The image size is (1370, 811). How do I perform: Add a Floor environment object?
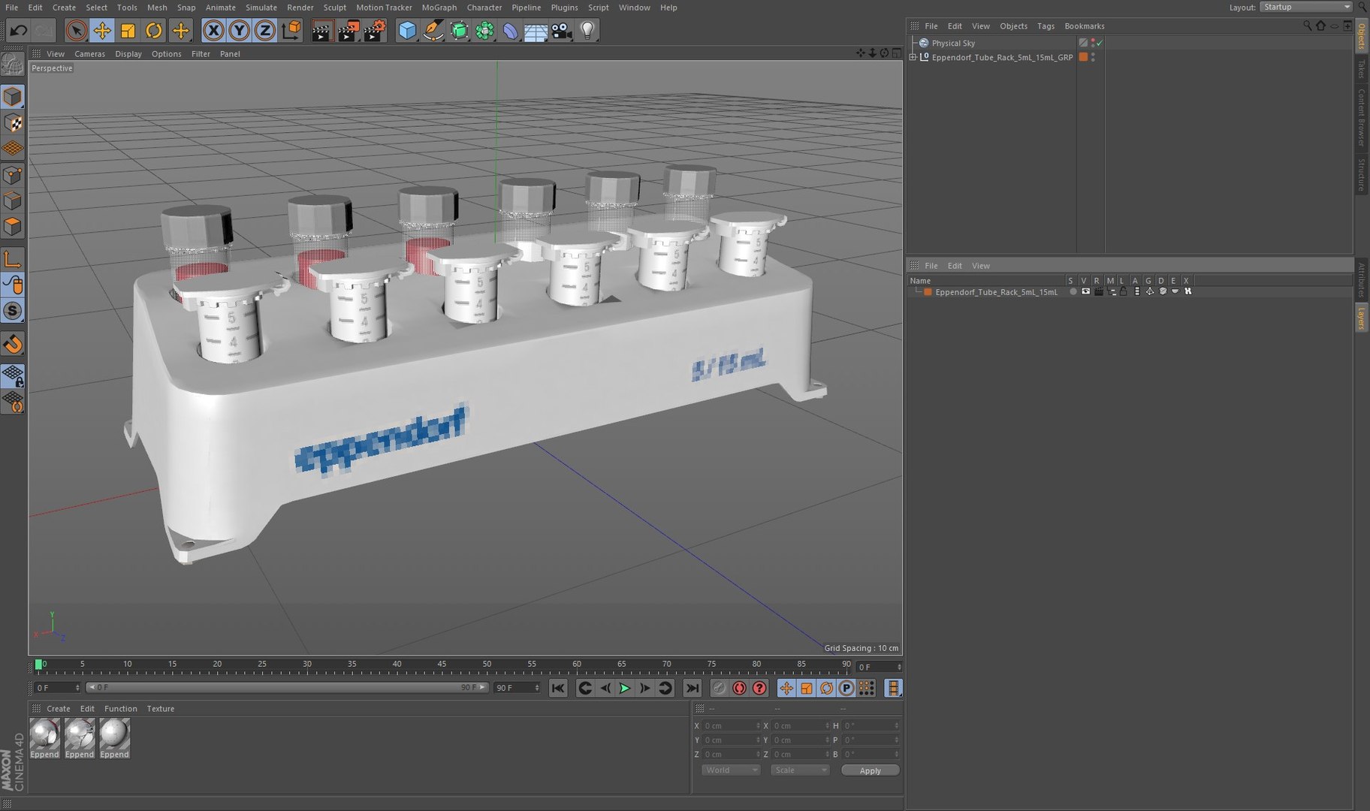(x=536, y=31)
